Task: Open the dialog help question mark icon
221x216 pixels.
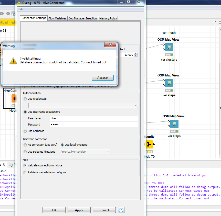Action: click(x=121, y=210)
